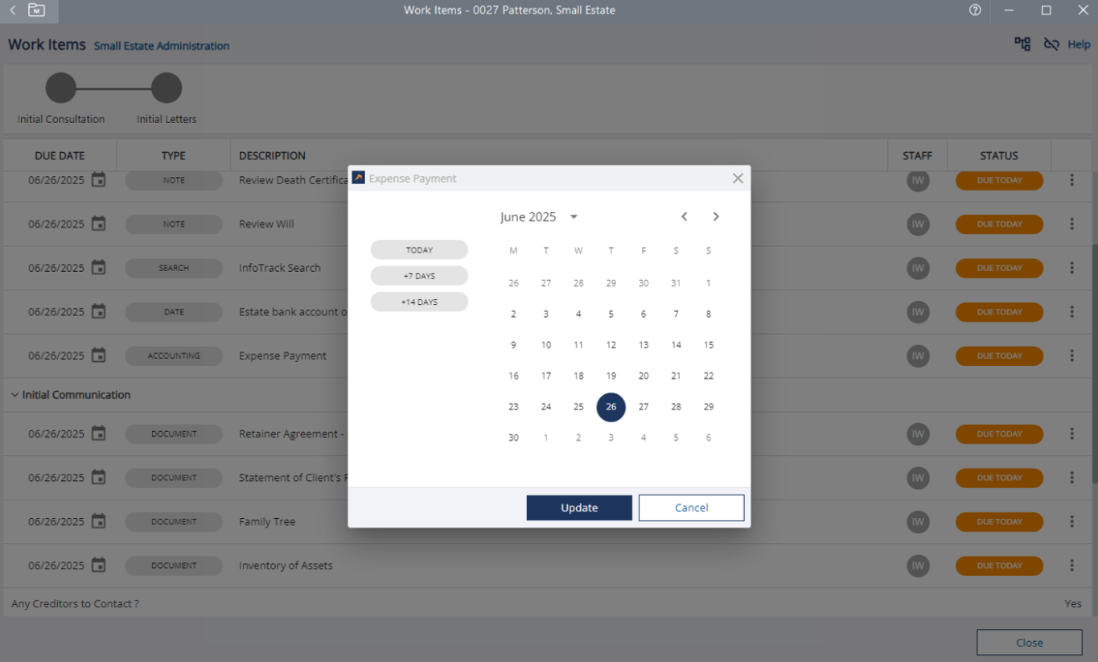This screenshot has height=662, width=1098.
Task: Click the unlink icon next to Help
Action: pos(1051,44)
